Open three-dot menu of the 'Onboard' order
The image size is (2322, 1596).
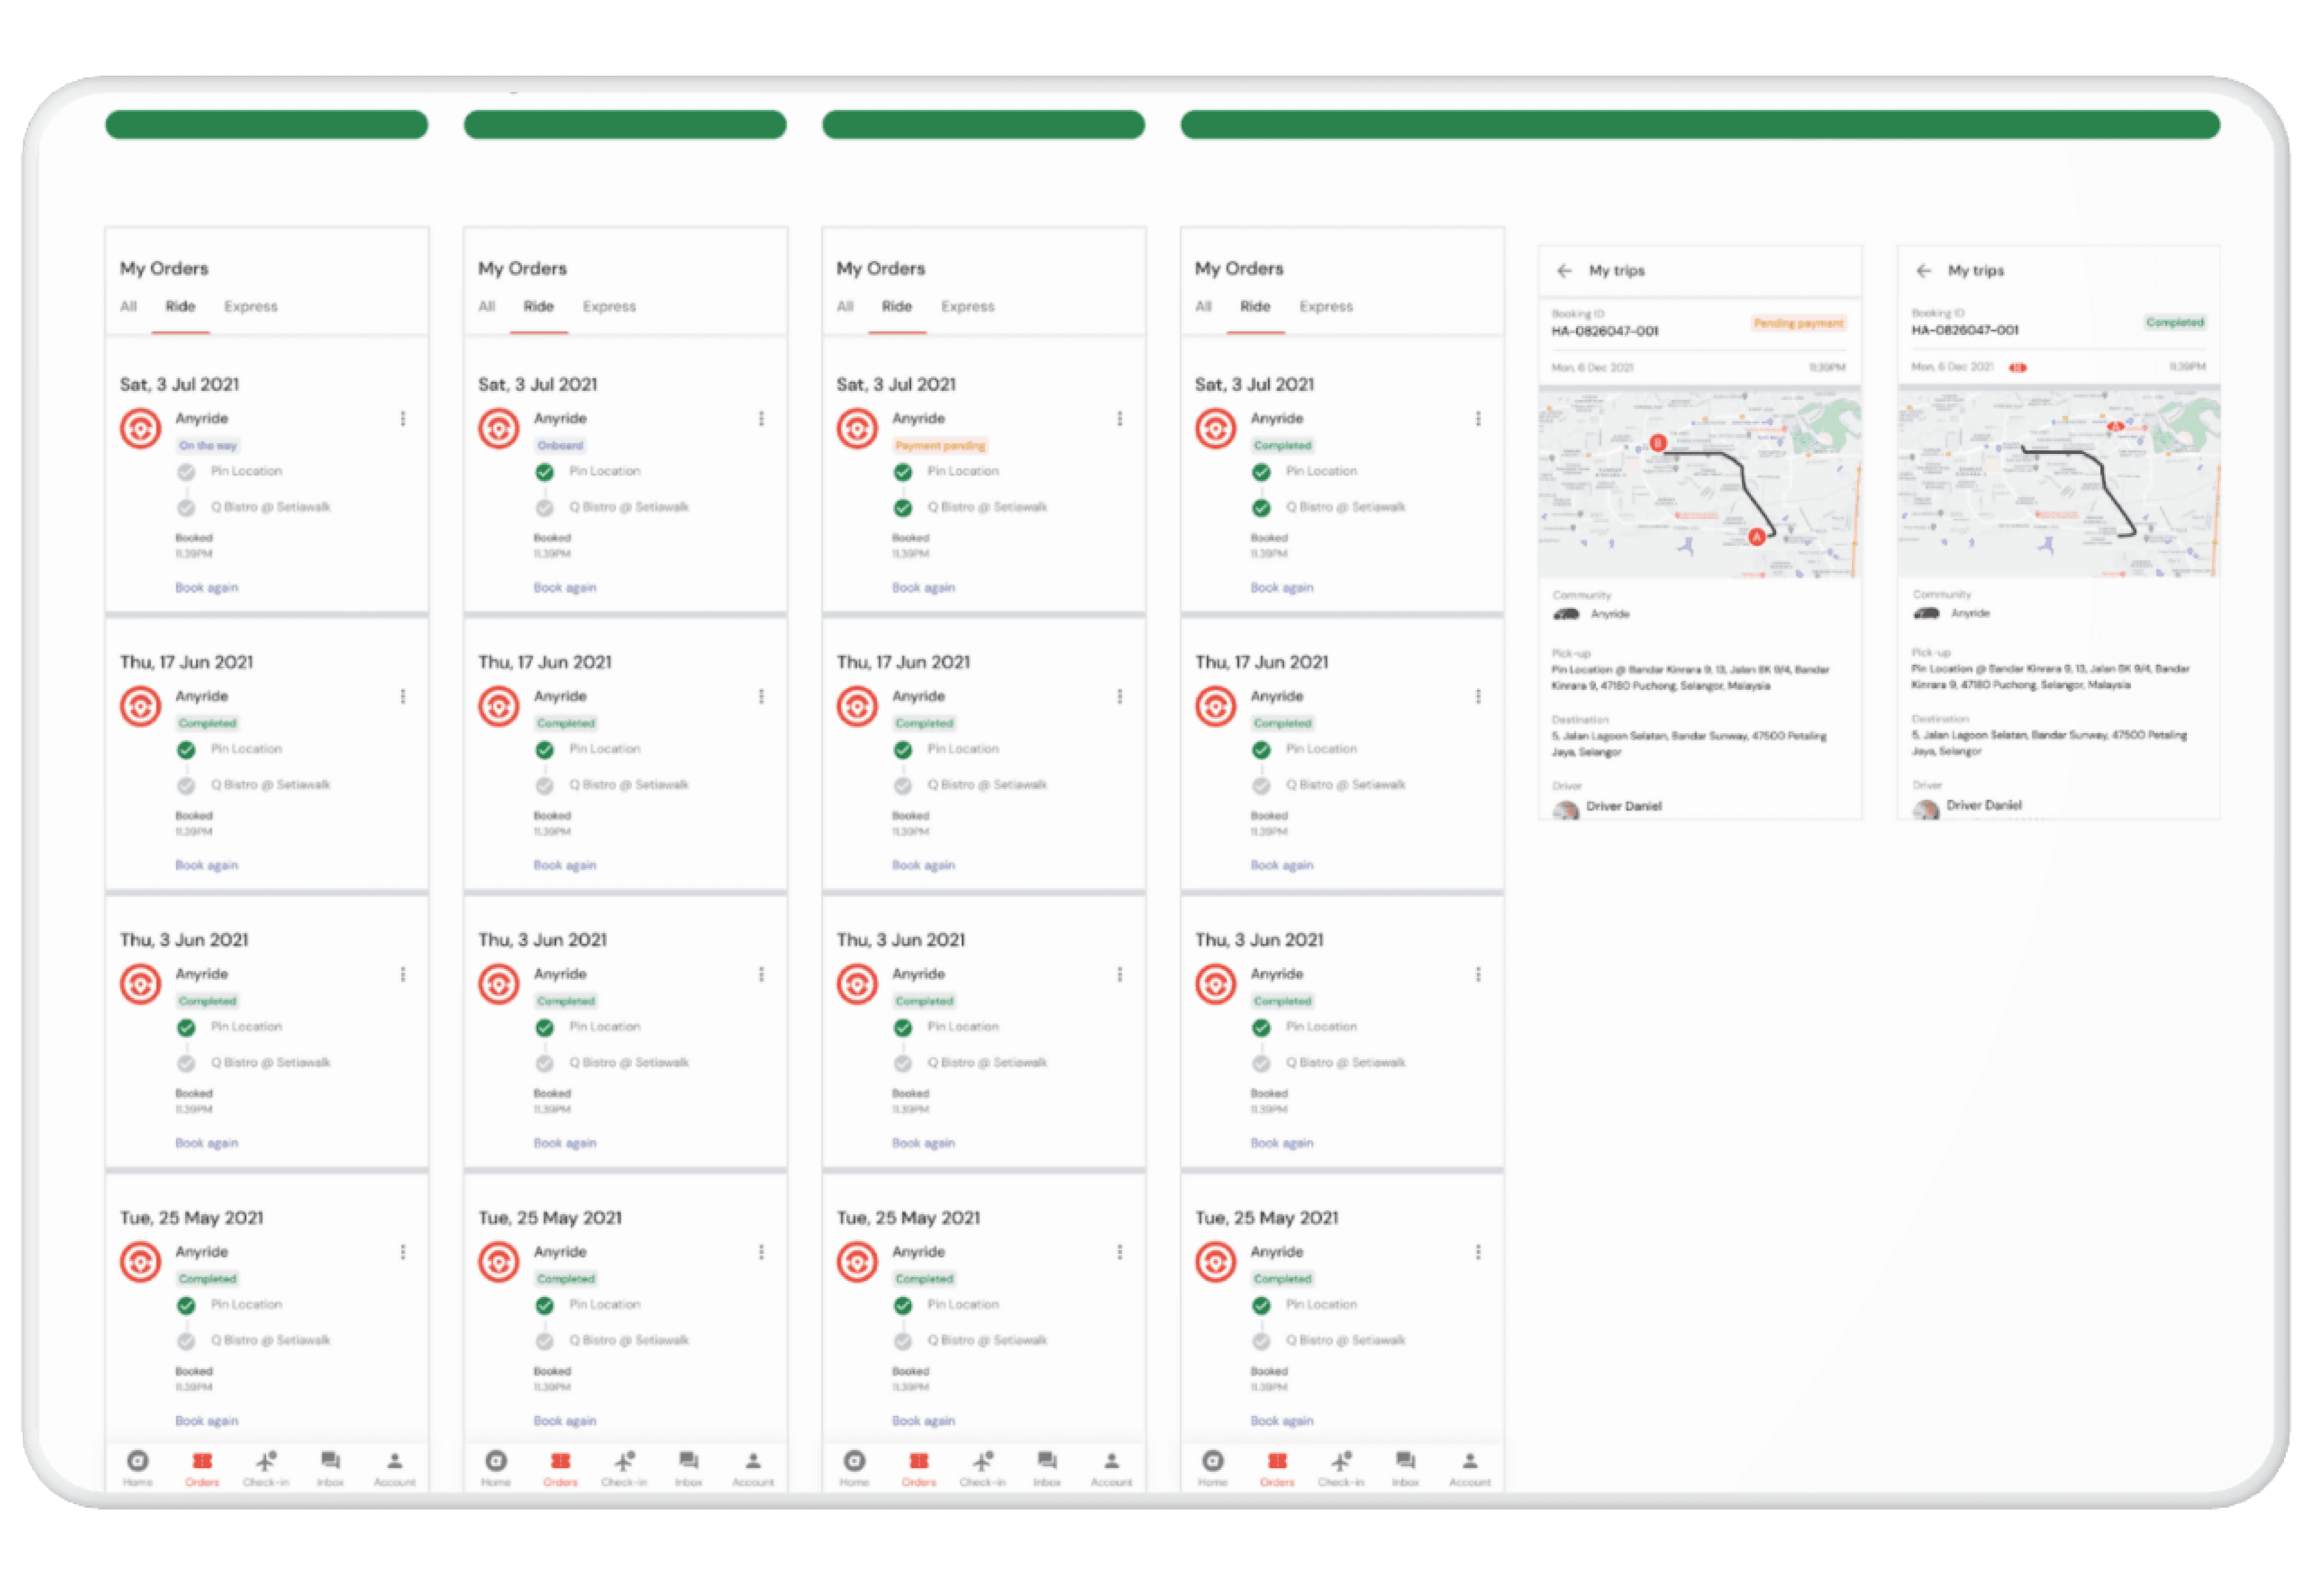pyautogui.click(x=761, y=419)
